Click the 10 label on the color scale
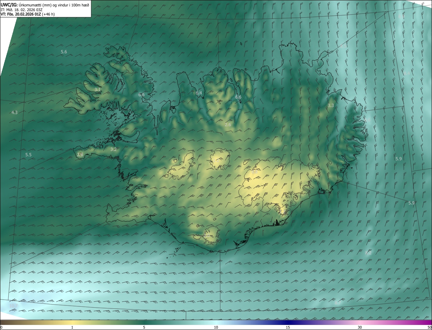The width and height of the screenshot is (432, 330). [x=216, y=327]
